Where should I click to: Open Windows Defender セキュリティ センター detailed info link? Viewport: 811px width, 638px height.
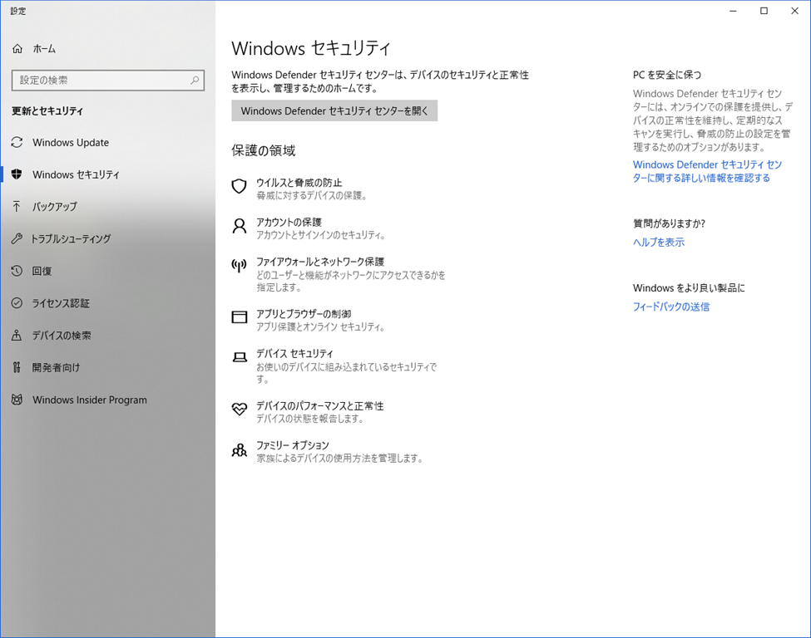pyautogui.click(x=707, y=171)
